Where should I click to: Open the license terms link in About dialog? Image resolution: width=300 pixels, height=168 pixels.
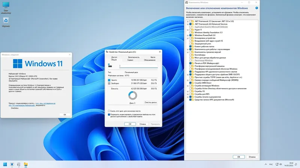[x=32, y=104]
